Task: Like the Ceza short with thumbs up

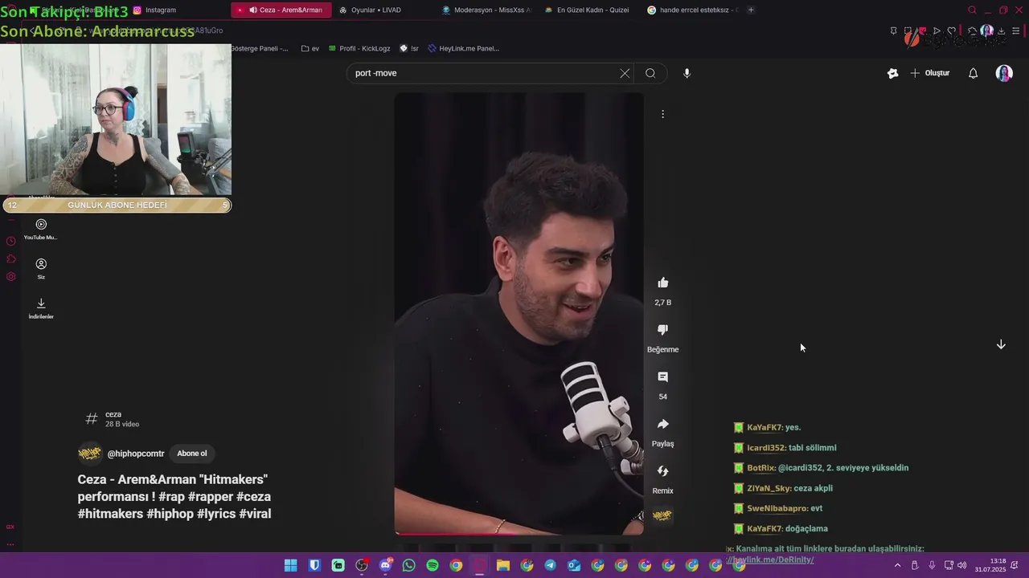Action: point(662,283)
